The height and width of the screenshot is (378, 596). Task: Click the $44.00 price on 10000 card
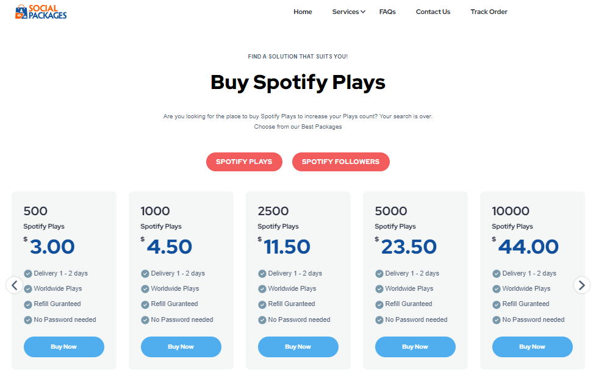[525, 246]
